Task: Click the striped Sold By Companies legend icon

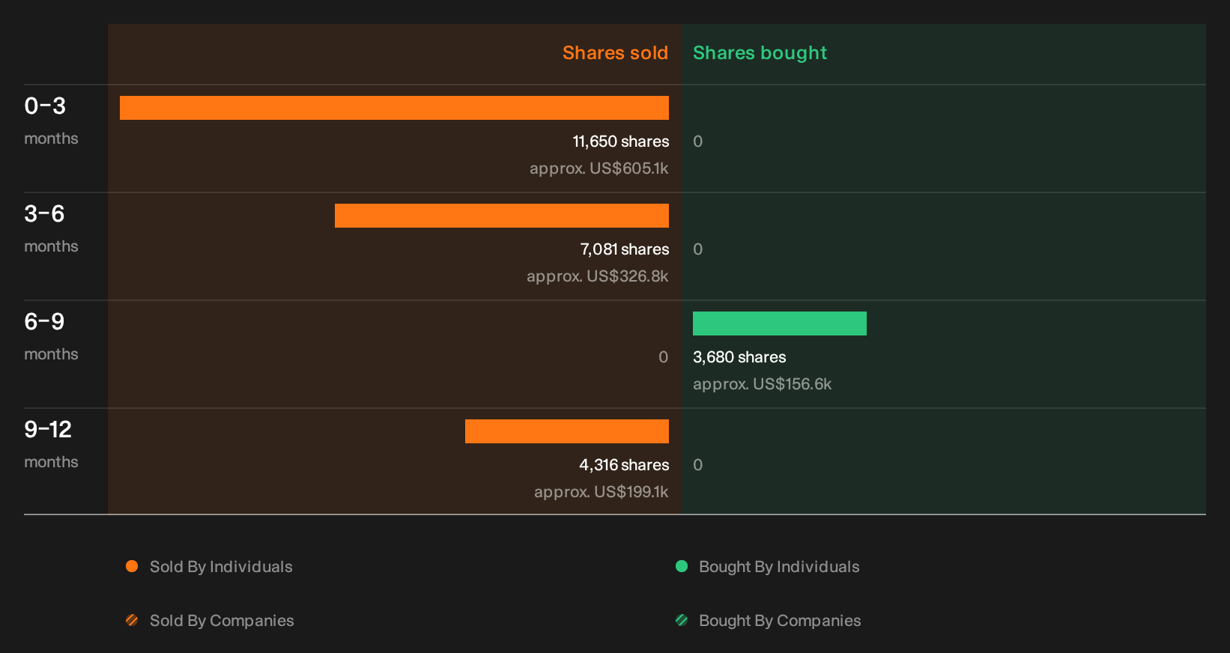Action: [132, 620]
